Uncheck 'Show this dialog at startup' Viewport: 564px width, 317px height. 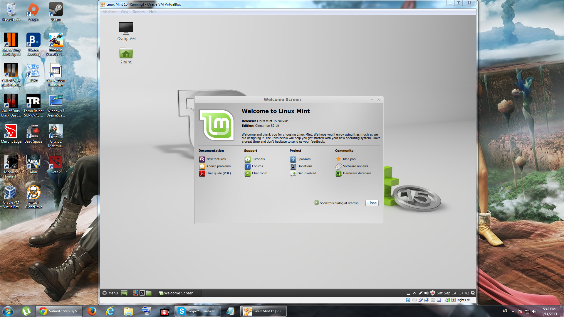click(x=316, y=203)
